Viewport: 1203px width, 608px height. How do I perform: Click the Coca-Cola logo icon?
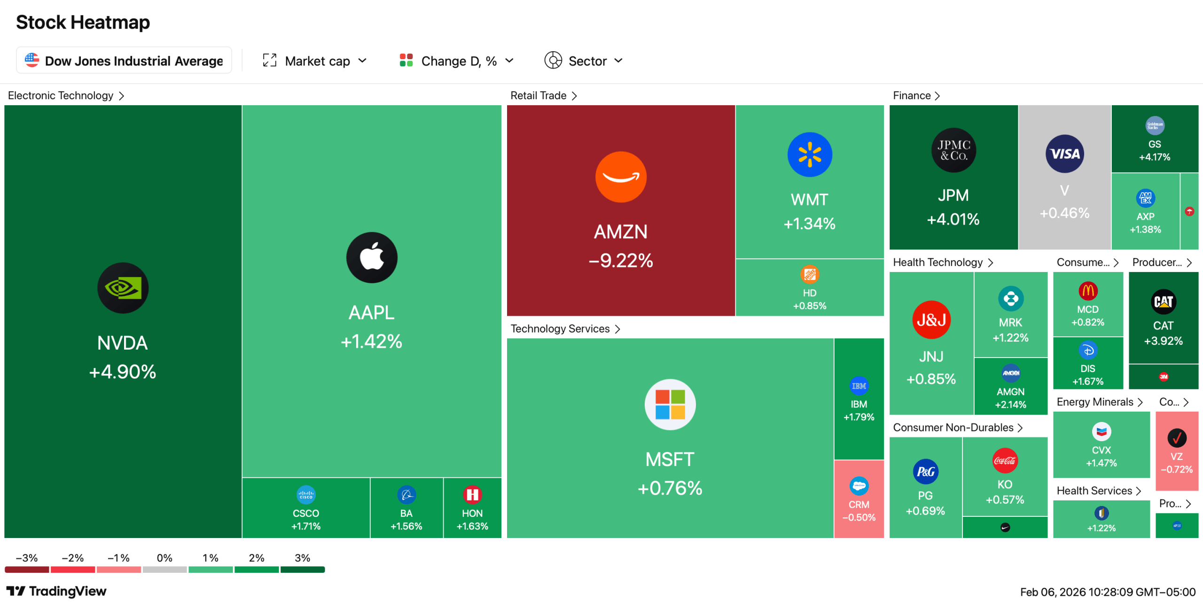1004,460
